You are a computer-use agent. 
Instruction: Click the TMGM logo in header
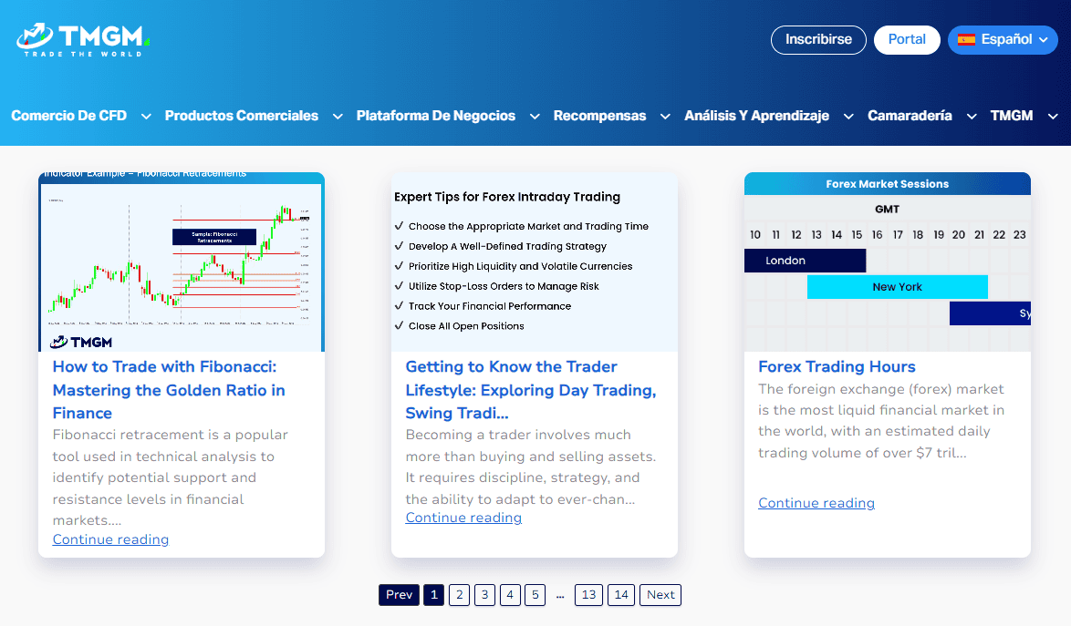point(82,39)
